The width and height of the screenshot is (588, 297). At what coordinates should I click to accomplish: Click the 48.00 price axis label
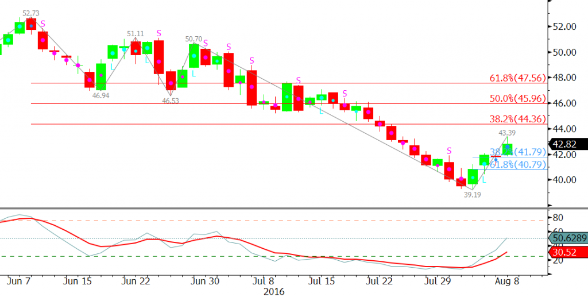565,78
